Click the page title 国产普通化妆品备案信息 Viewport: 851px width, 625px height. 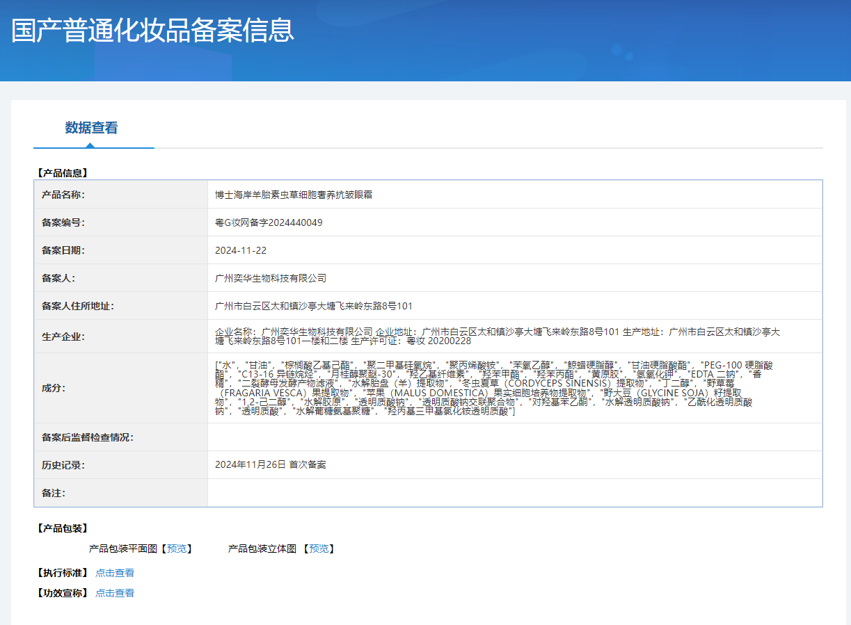point(152,31)
